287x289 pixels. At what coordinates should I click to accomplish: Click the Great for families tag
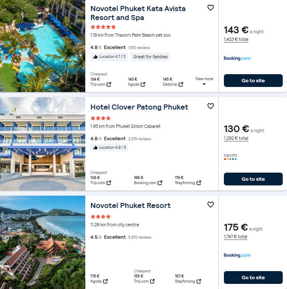(x=150, y=57)
